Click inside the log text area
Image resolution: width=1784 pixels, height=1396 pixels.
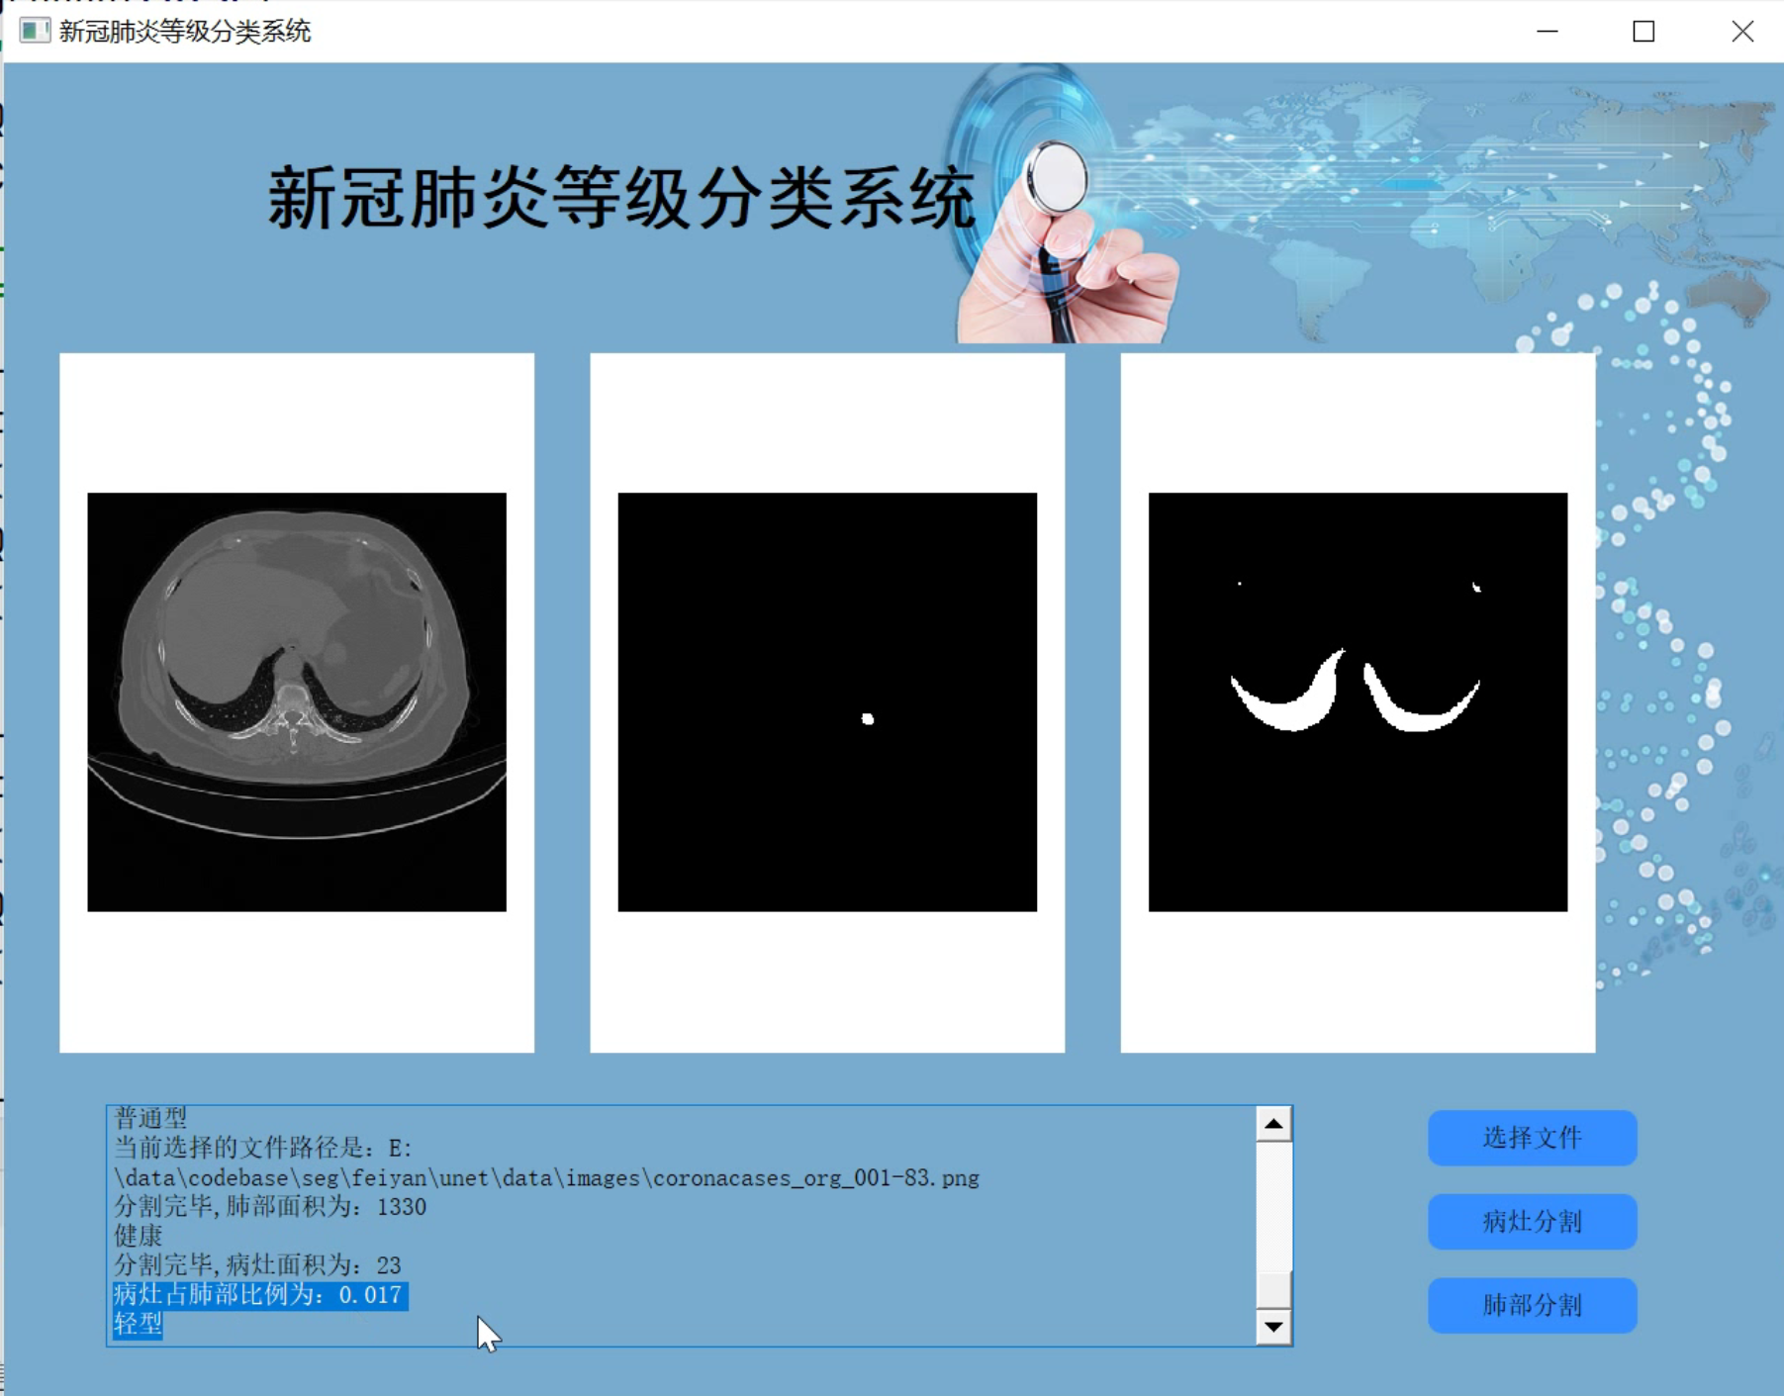click(x=693, y=1237)
